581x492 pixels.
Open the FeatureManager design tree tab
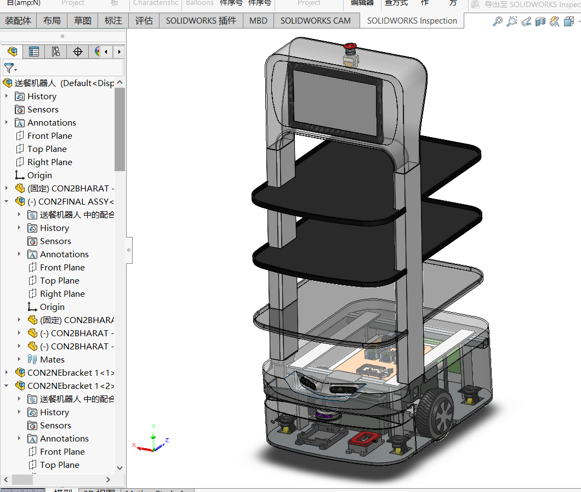pos(12,52)
